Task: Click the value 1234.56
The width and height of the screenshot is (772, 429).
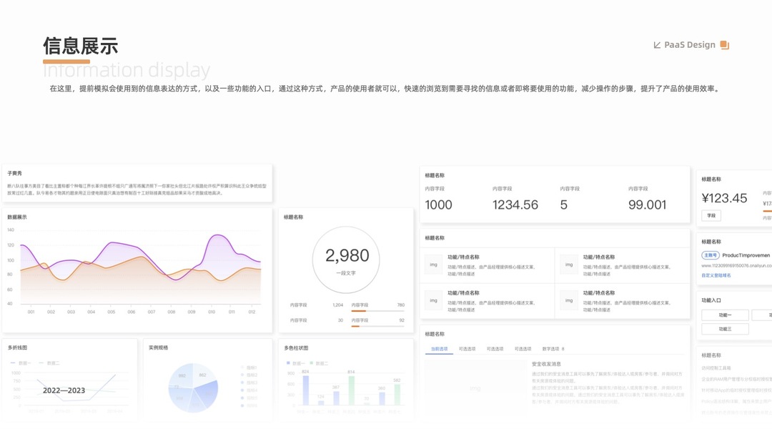Action: tap(515, 205)
